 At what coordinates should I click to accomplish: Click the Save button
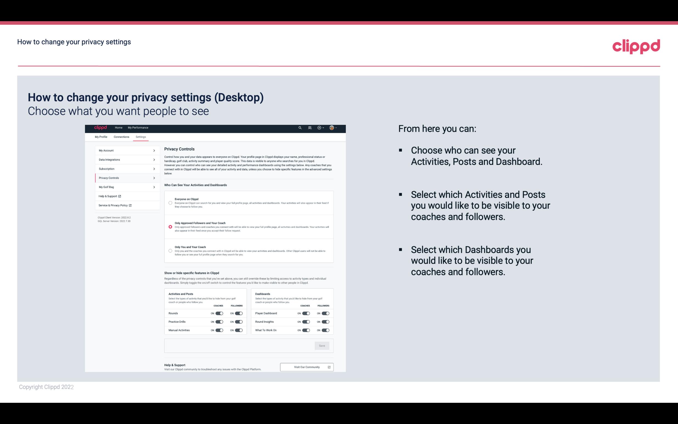click(x=322, y=345)
